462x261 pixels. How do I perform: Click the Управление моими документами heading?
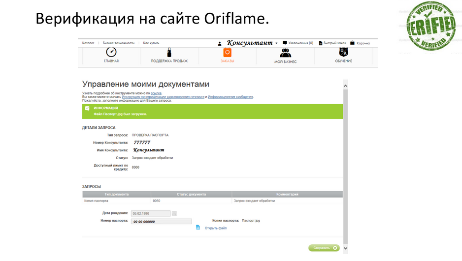[146, 84]
